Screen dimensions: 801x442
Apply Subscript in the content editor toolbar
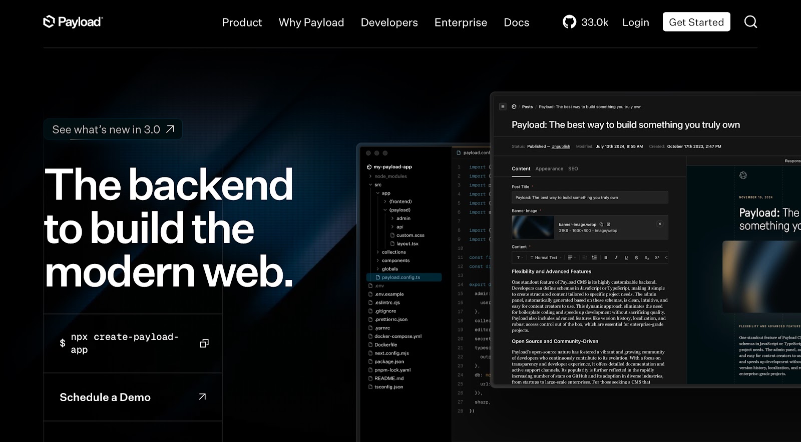[647, 257]
